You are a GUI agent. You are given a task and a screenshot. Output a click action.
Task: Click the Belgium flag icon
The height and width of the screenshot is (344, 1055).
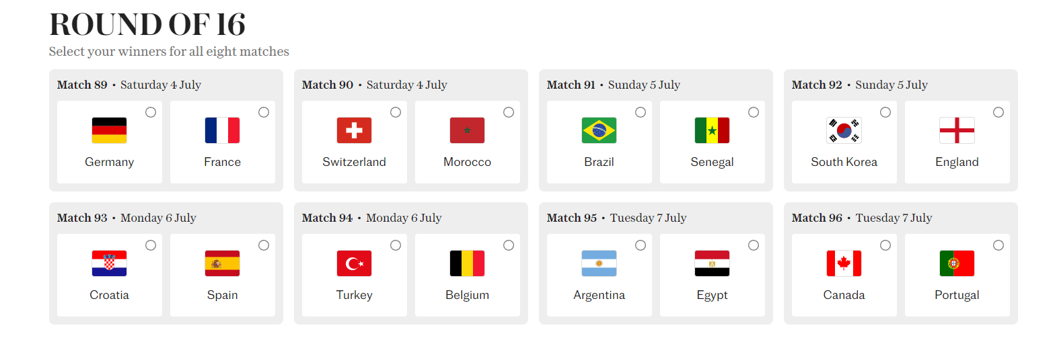coord(467,263)
